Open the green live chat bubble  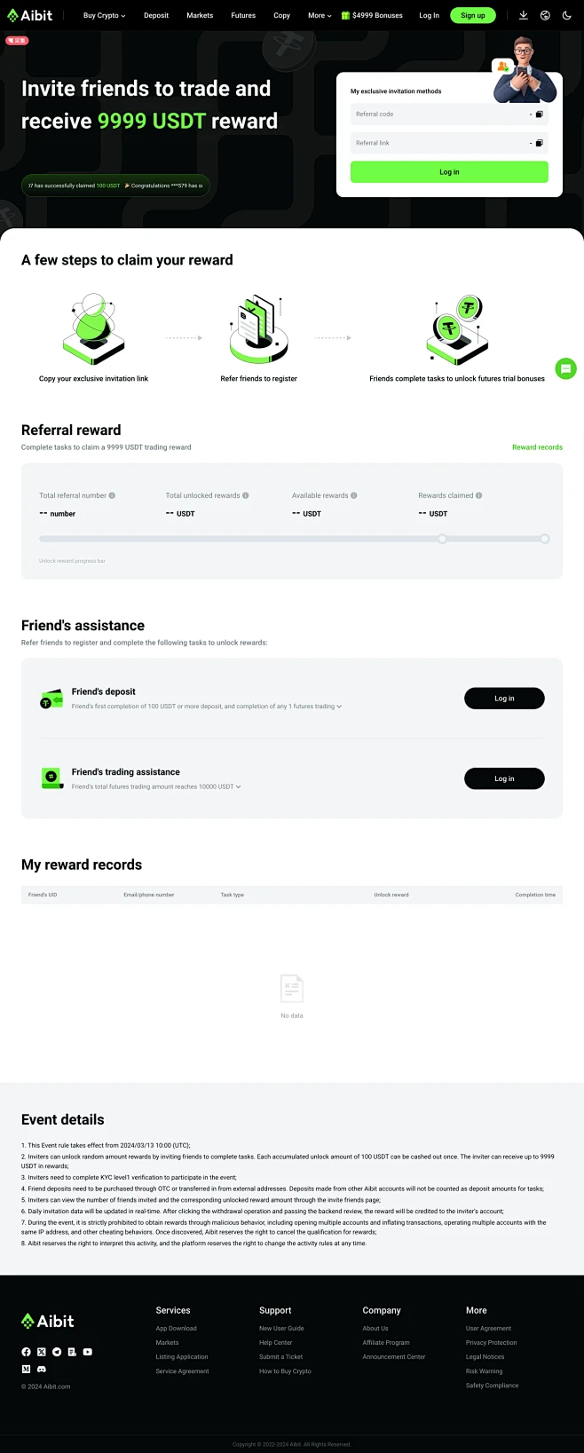pos(565,368)
